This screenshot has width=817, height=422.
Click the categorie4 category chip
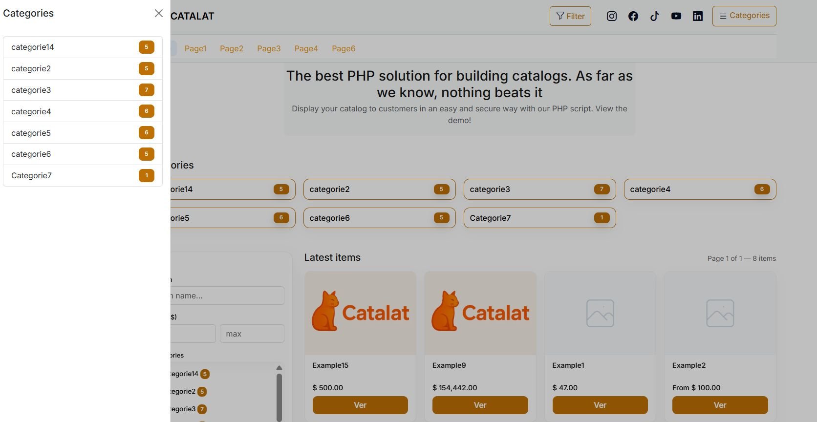pyautogui.click(x=700, y=189)
